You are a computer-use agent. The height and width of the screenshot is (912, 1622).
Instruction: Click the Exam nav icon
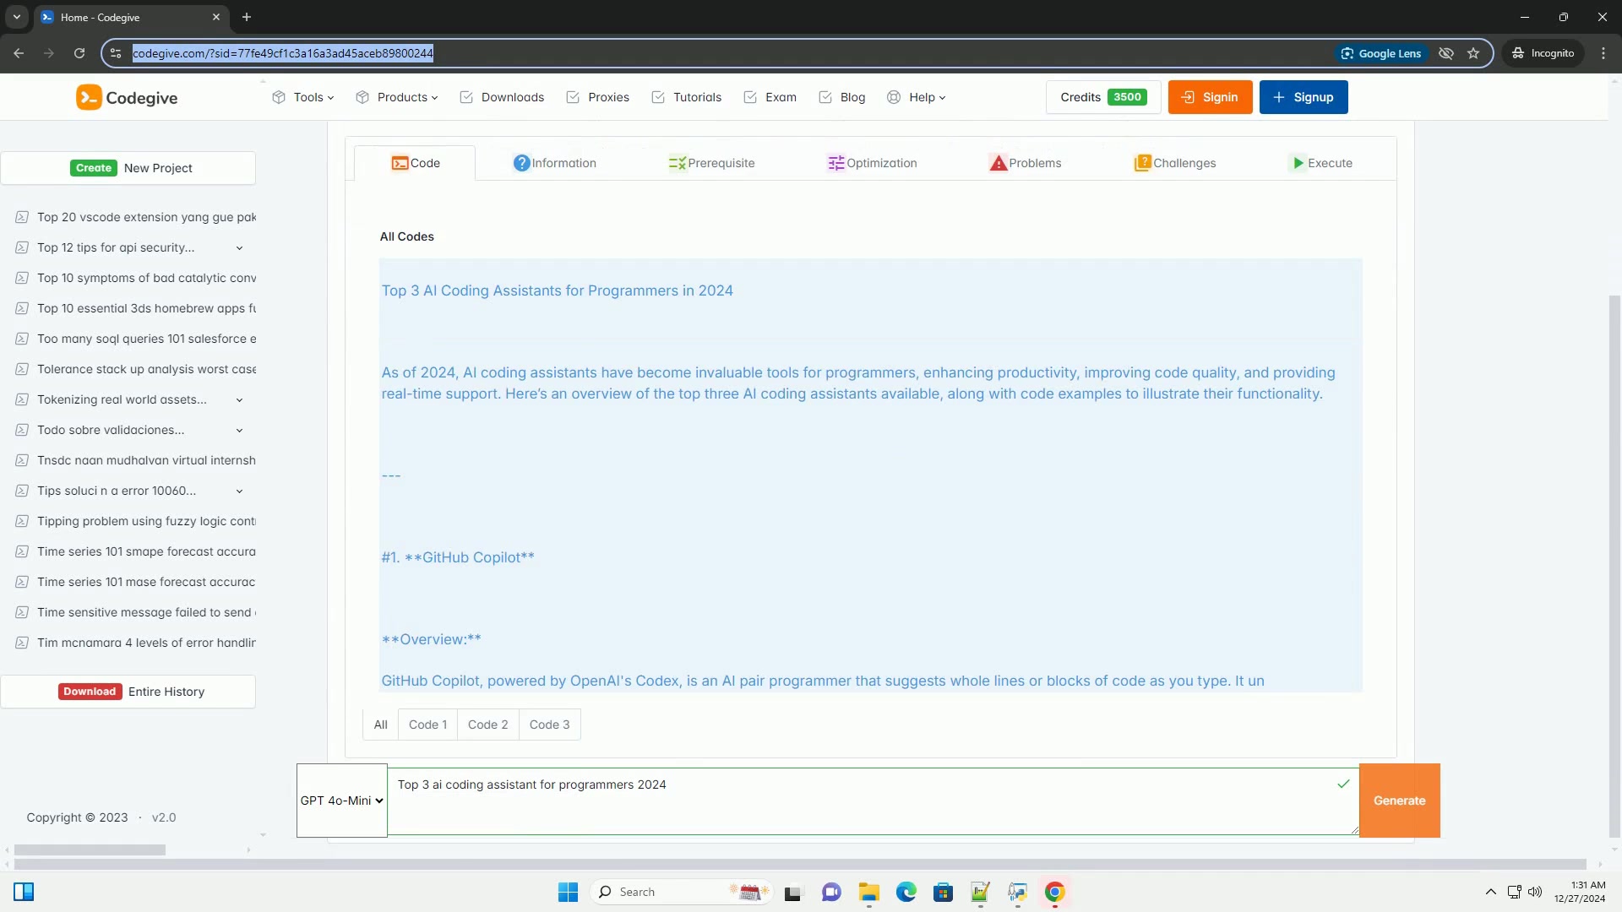pyautogui.click(x=750, y=97)
